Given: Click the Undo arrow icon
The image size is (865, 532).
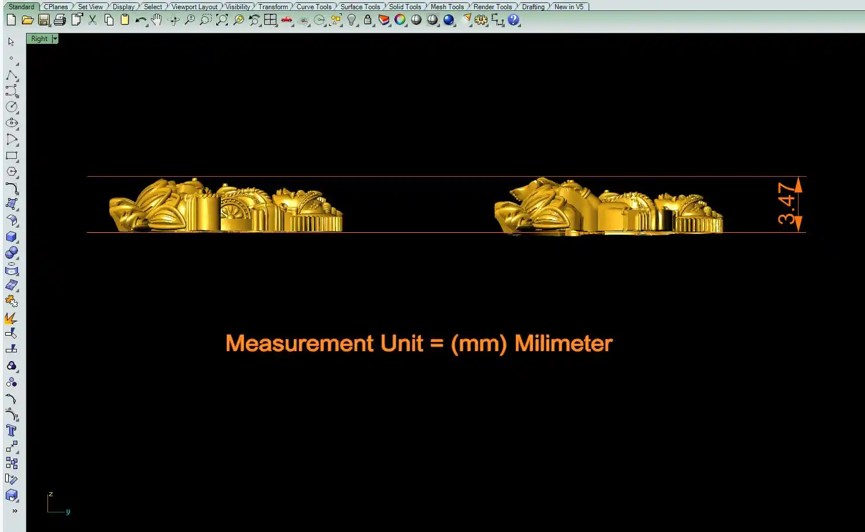Looking at the screenshot, I should click(x=141, y=20).
